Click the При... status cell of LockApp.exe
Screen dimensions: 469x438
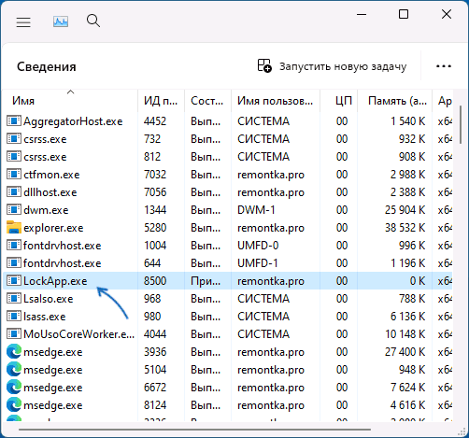click(206, 281)
